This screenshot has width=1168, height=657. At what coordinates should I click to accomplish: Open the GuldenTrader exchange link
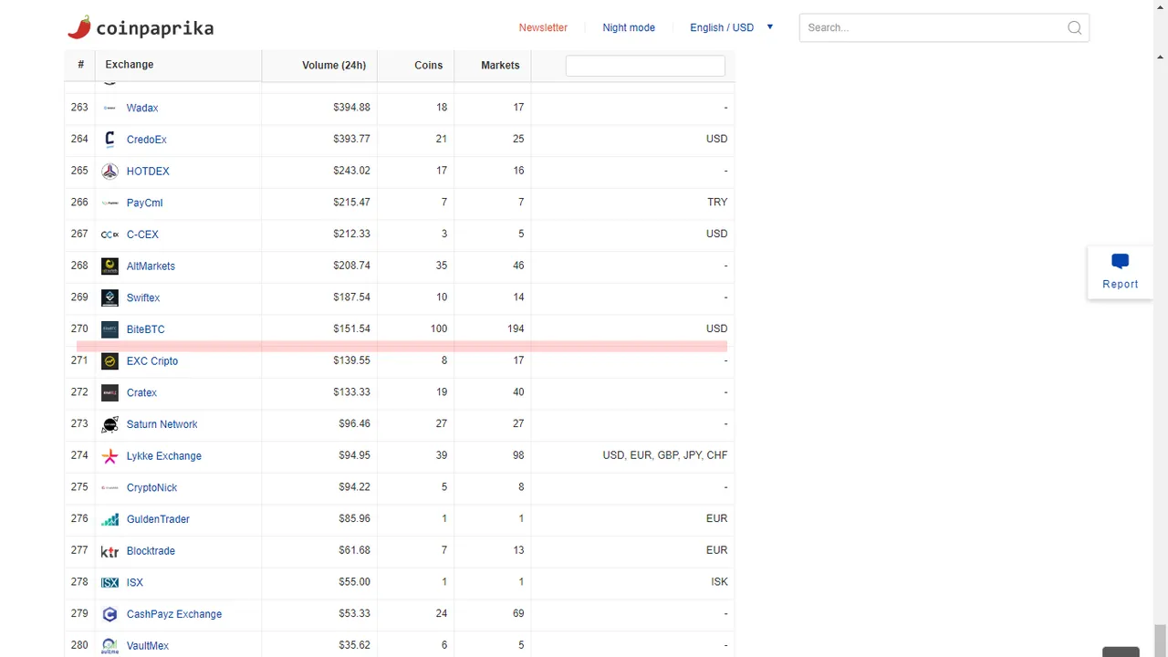(x=158, y=519)
